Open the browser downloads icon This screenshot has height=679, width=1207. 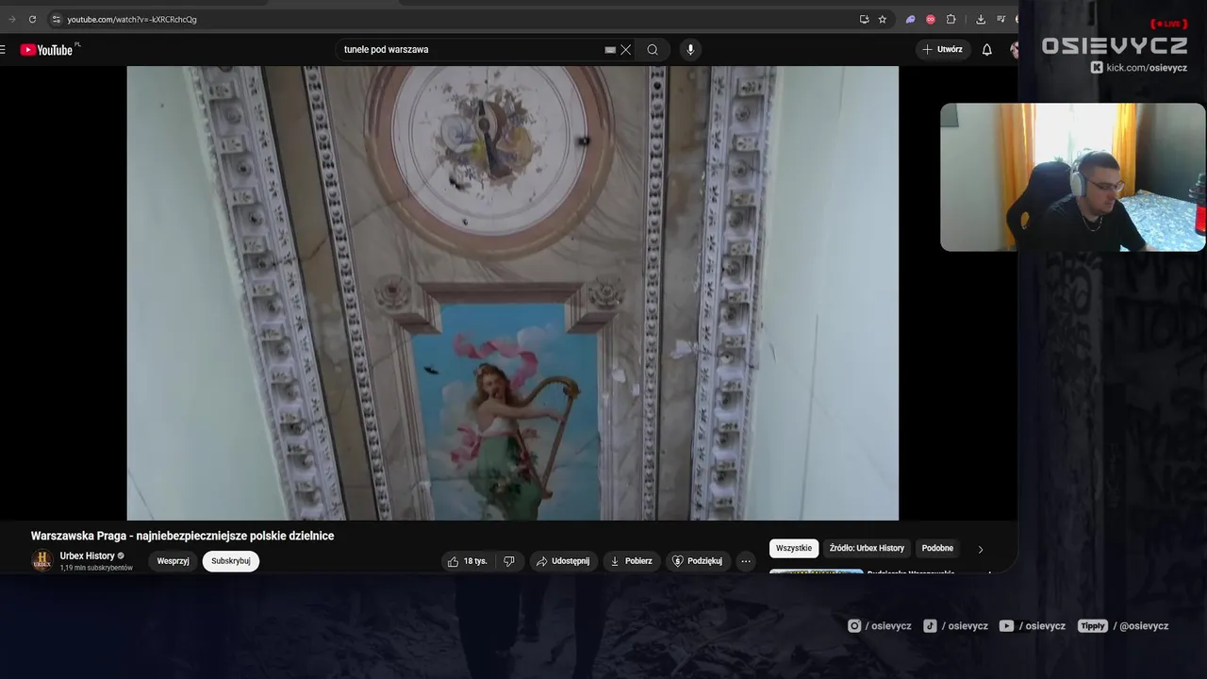click(x=981, y=19)
